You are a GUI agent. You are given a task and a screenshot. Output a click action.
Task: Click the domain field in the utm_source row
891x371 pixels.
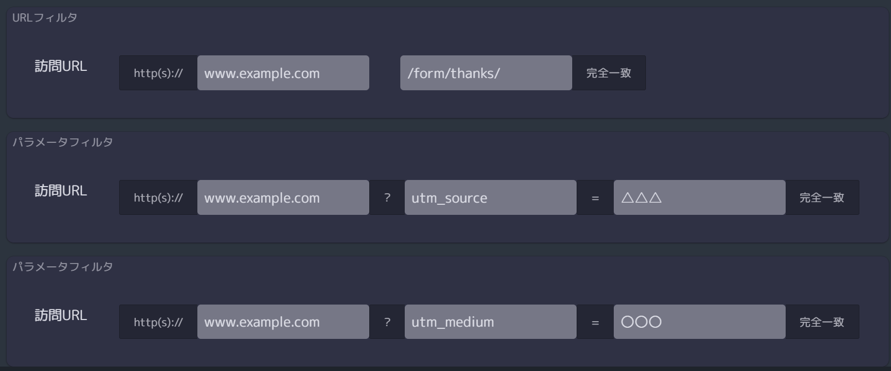click(283, 197)
